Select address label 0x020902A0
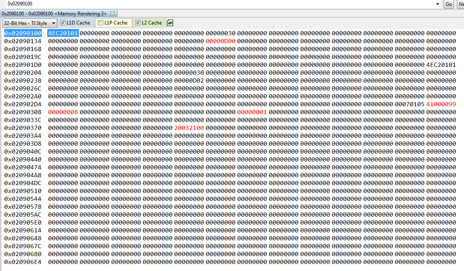The image size is (464, 271). (x=23, y=96)
